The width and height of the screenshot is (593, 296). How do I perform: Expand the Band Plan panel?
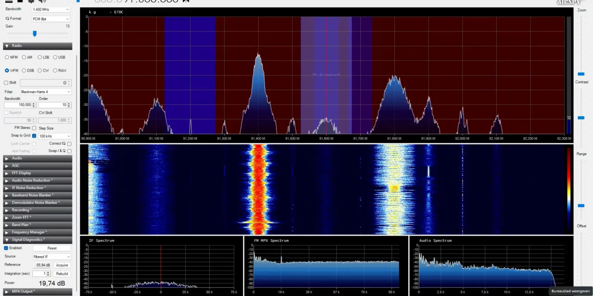[x=38, y=225]
